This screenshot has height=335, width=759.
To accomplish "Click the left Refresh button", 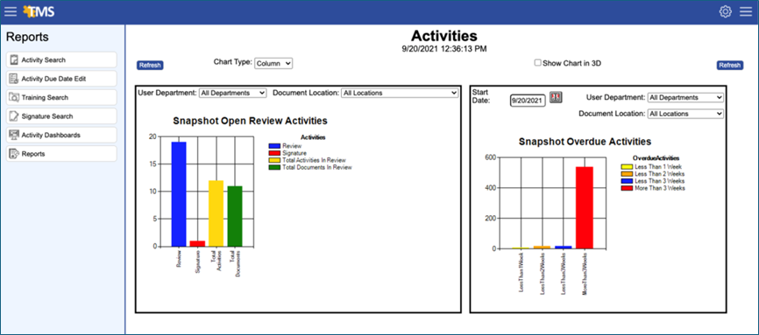I will [150, 66].
